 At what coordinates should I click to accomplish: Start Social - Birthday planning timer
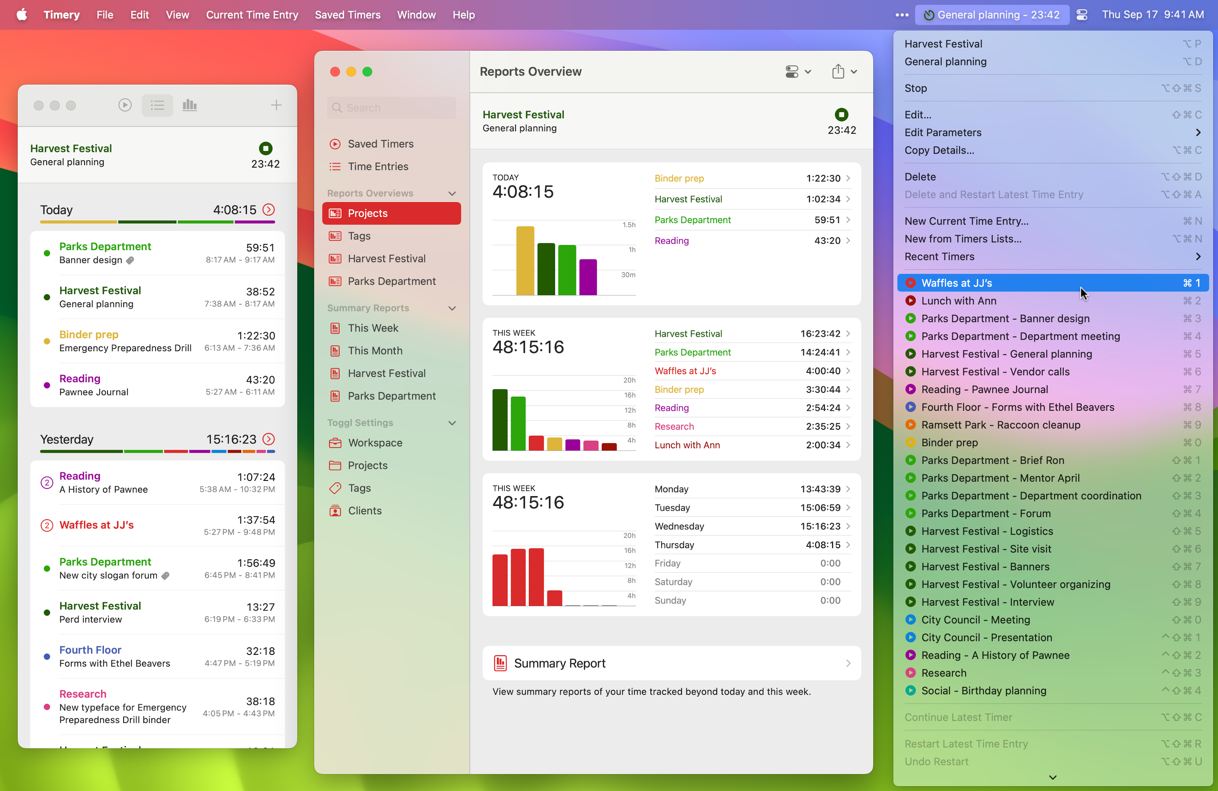pyautogui.click(x=1053, y=691)
